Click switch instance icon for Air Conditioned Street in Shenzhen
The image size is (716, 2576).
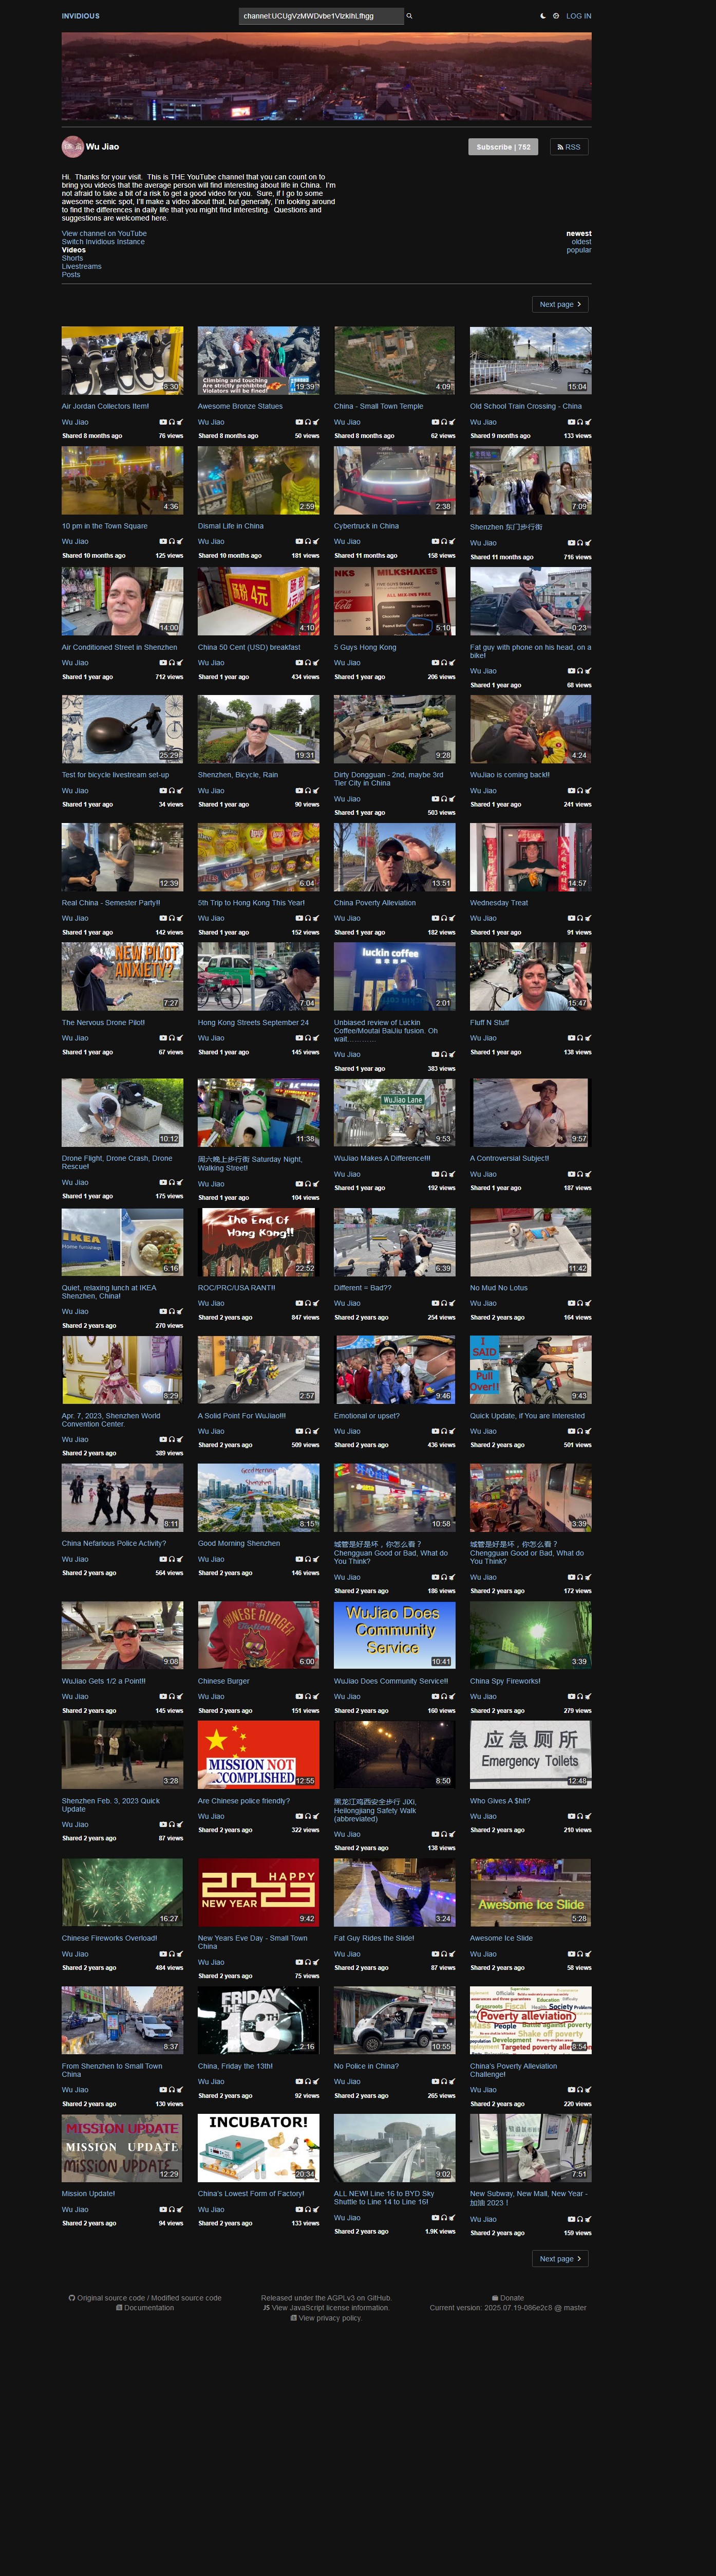[x=180, y=662]
